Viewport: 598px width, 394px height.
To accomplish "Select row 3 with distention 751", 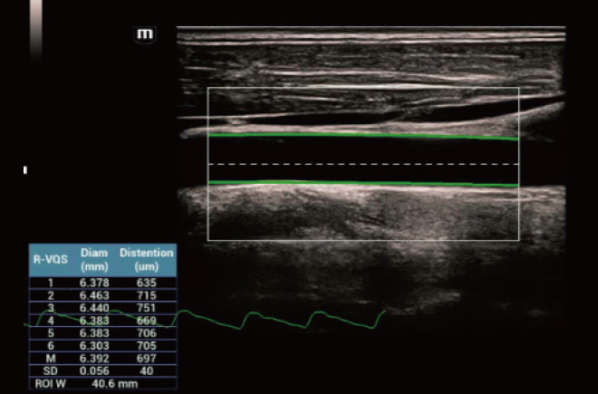I will point(146,308).
